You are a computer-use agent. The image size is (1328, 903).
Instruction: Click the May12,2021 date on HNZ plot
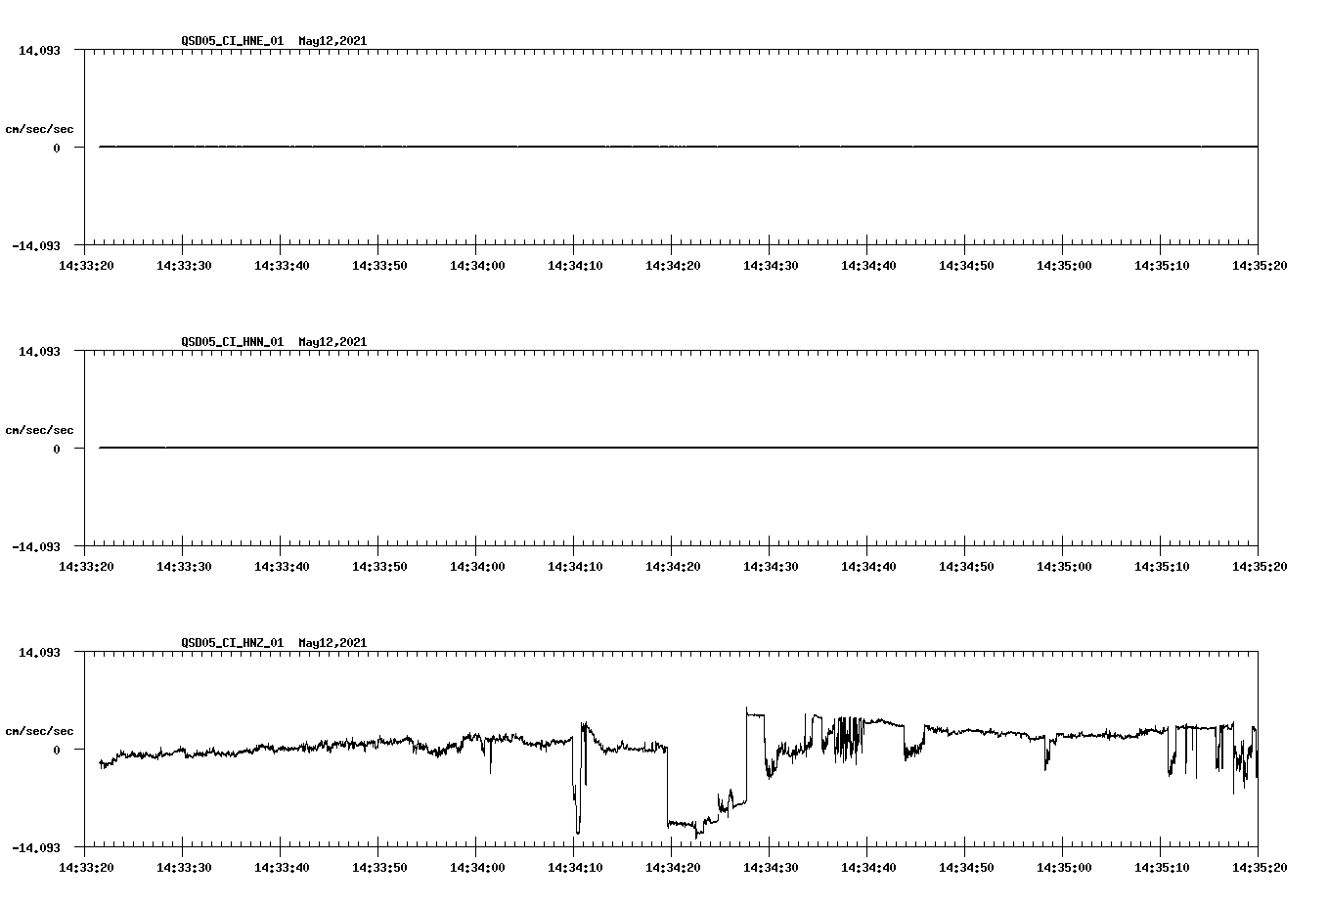click(332, 643)
